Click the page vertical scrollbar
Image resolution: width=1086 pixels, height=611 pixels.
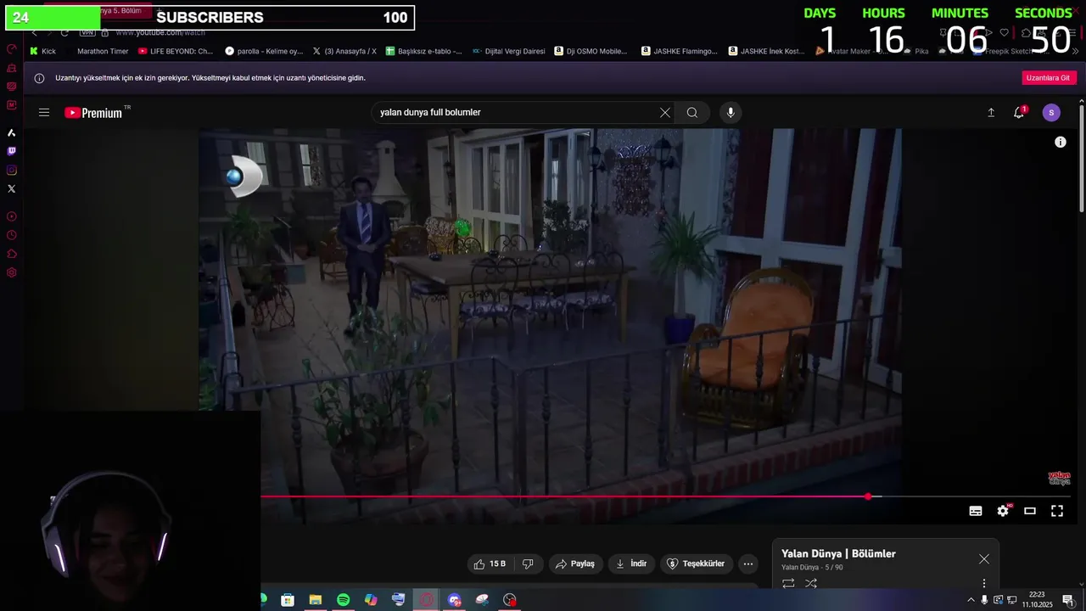tap(1081, 157)
